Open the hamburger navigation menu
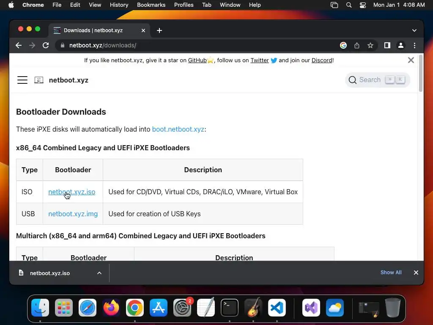This screenshot has width=433, height=325. click(x=22, y=80)
